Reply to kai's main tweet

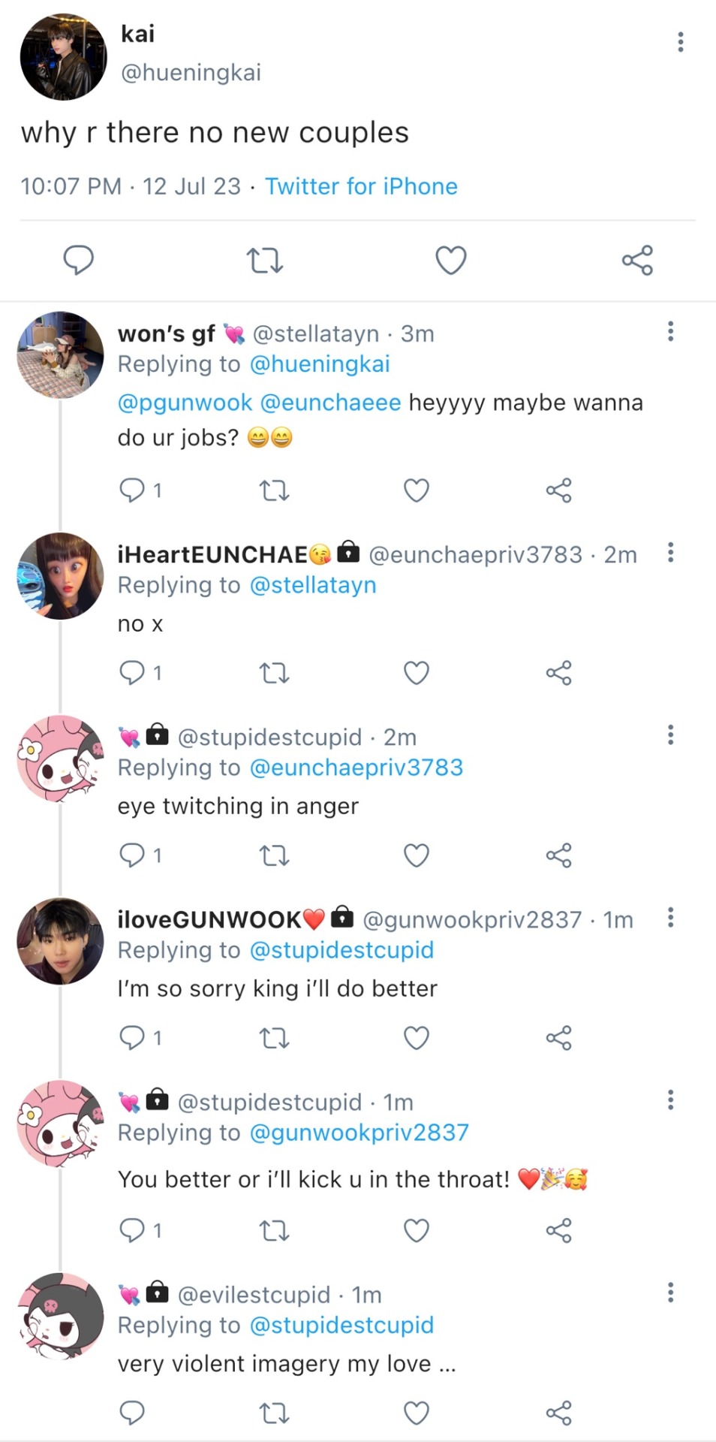(x=78, y=260)
